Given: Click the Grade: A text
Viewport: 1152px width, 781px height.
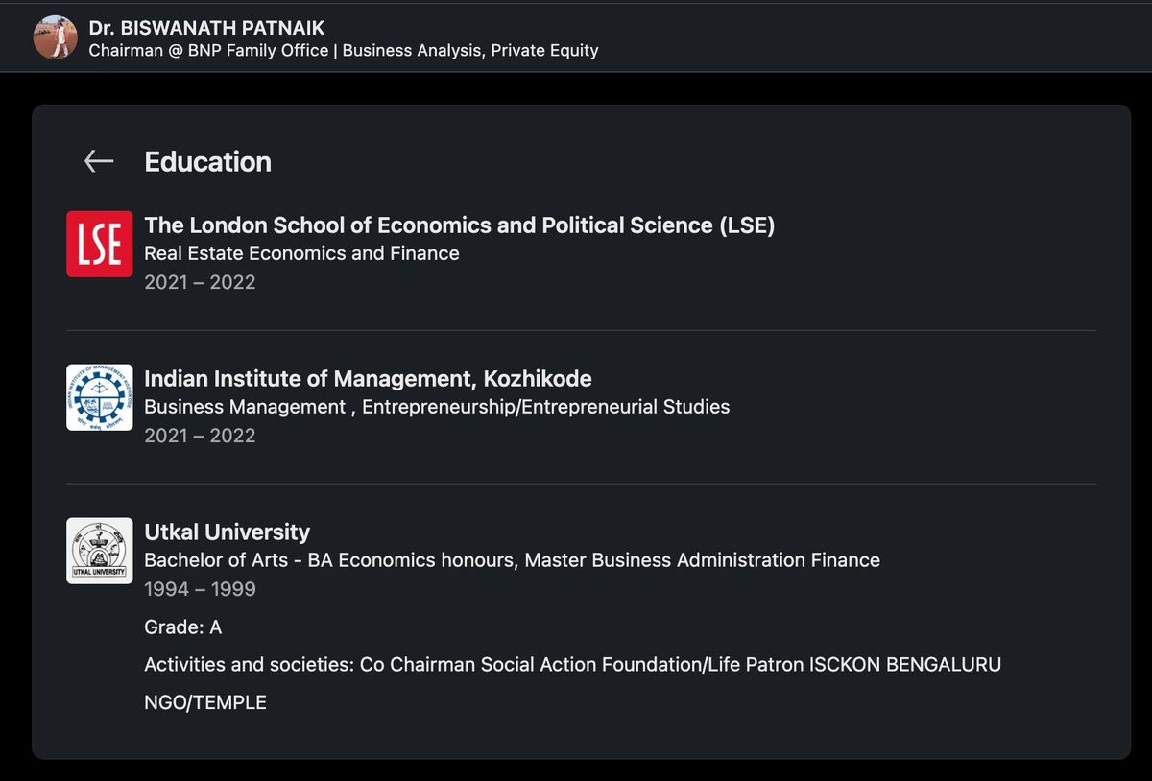Looking at the screenshot, I should 182,627.
